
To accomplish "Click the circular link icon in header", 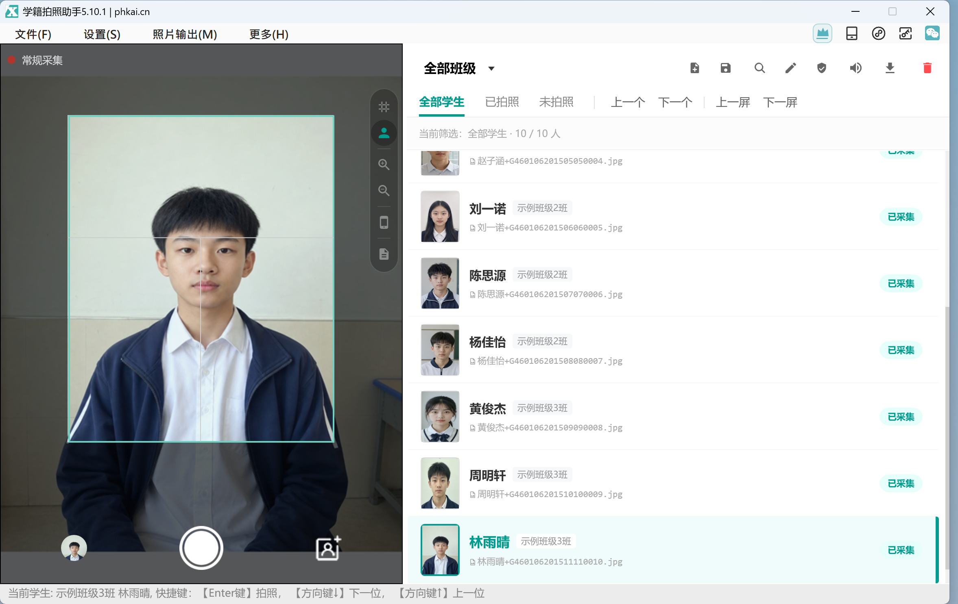I will (878, 33).
